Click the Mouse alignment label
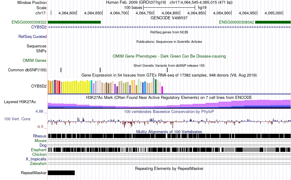This screenshot has height=180, width=291. [40, 141]
